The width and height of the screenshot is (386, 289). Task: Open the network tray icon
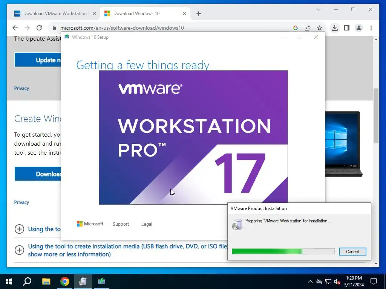(328, 281)
